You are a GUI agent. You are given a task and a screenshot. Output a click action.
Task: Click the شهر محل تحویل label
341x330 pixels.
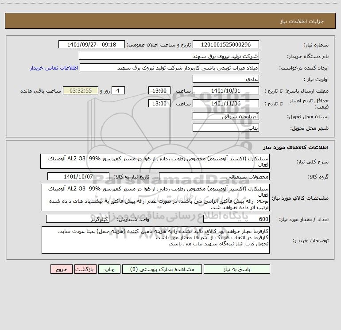tap(310, 128)
